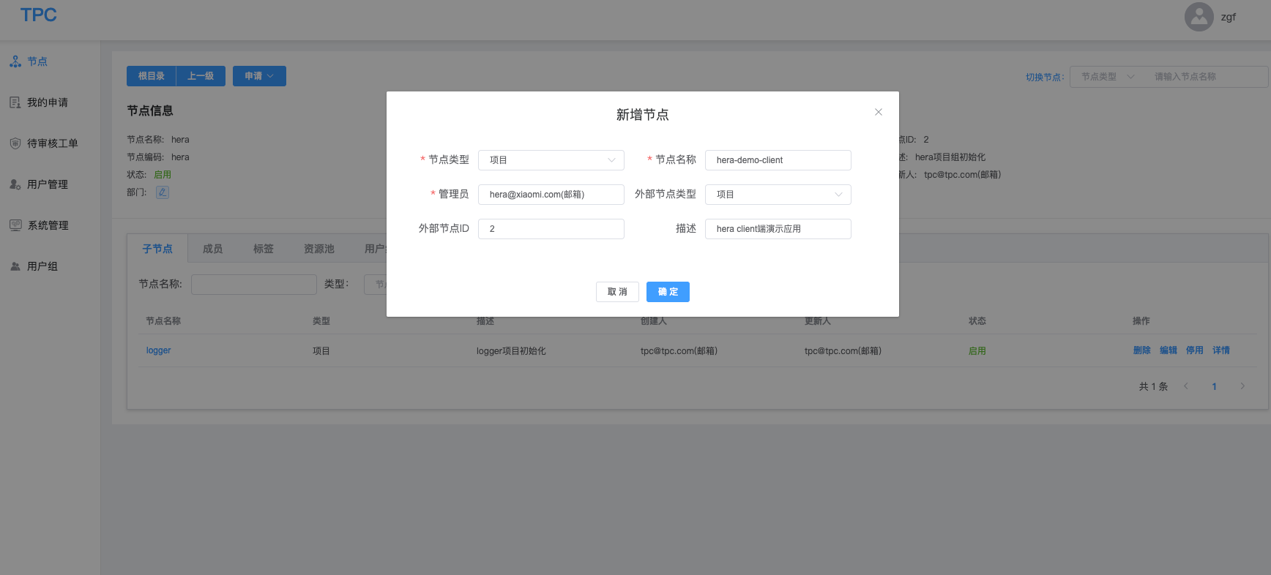Click 编辑 for the logger row
The width and height of the screenshot is (1271, 575).
(x=1168, y=350)
